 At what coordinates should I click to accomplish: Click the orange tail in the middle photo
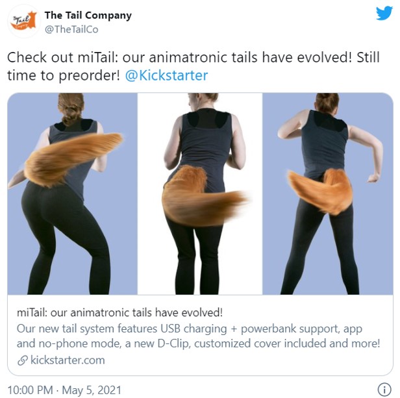click(x=203, y=198)
